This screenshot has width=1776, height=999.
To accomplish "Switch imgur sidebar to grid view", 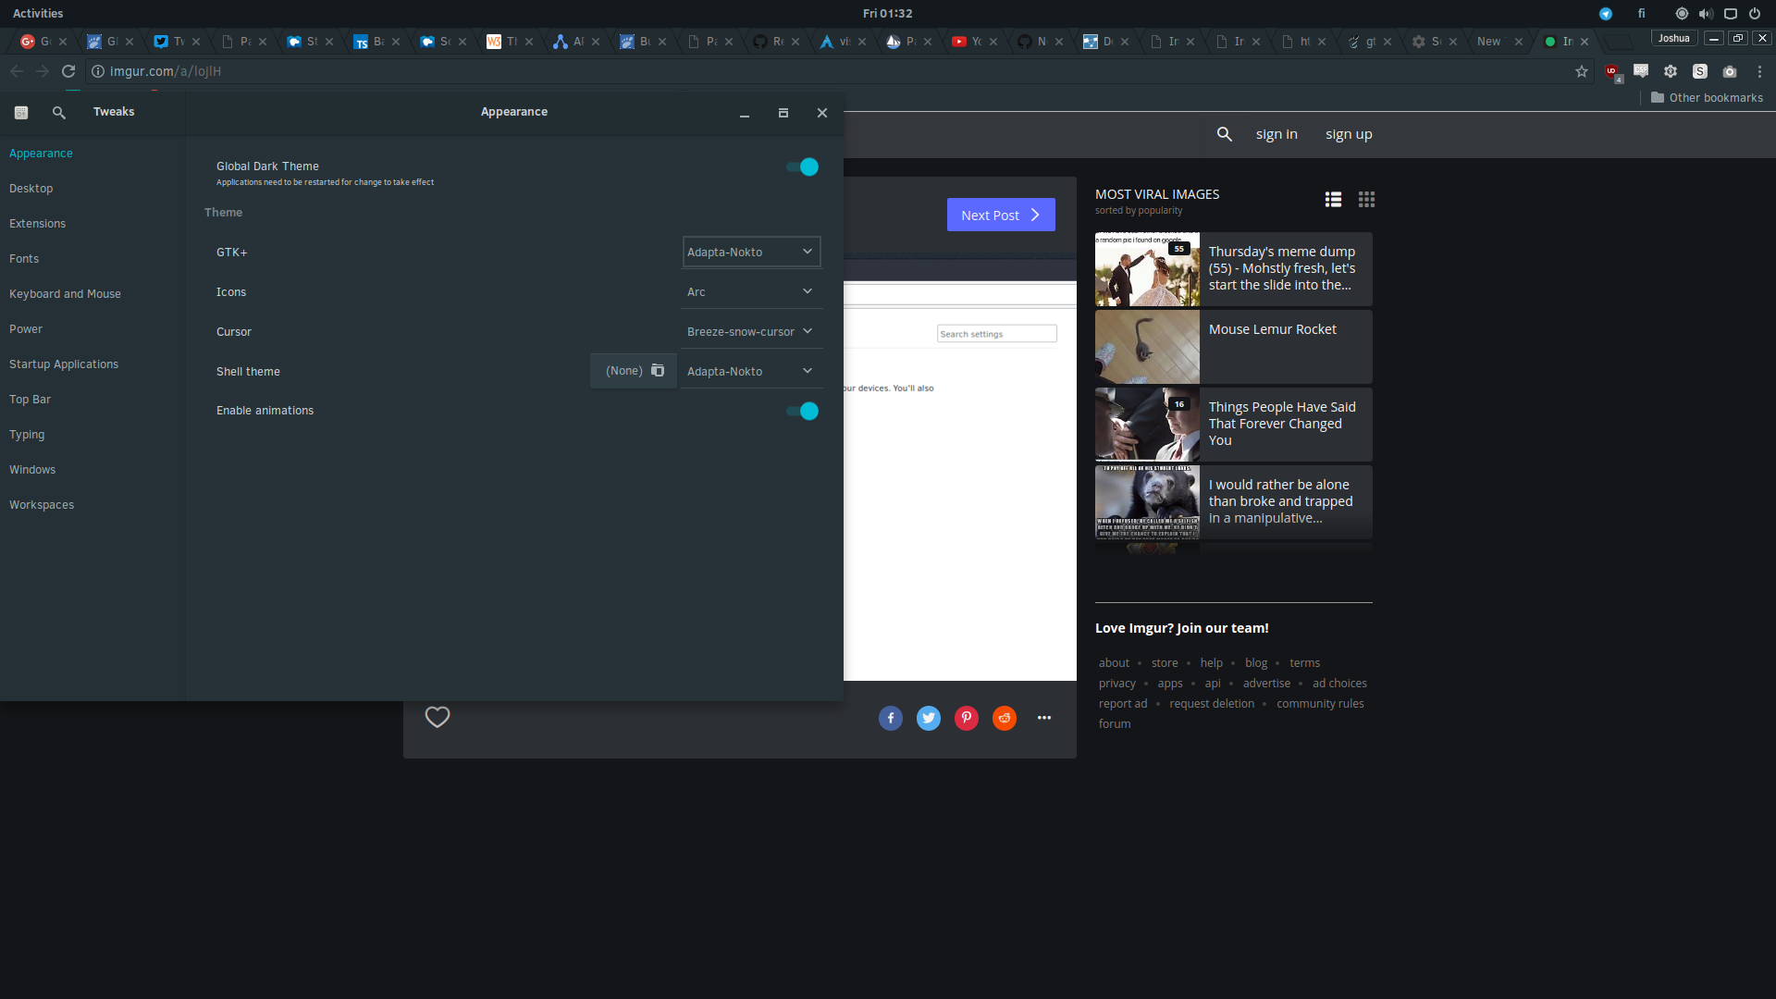I will coord(1366,199).
